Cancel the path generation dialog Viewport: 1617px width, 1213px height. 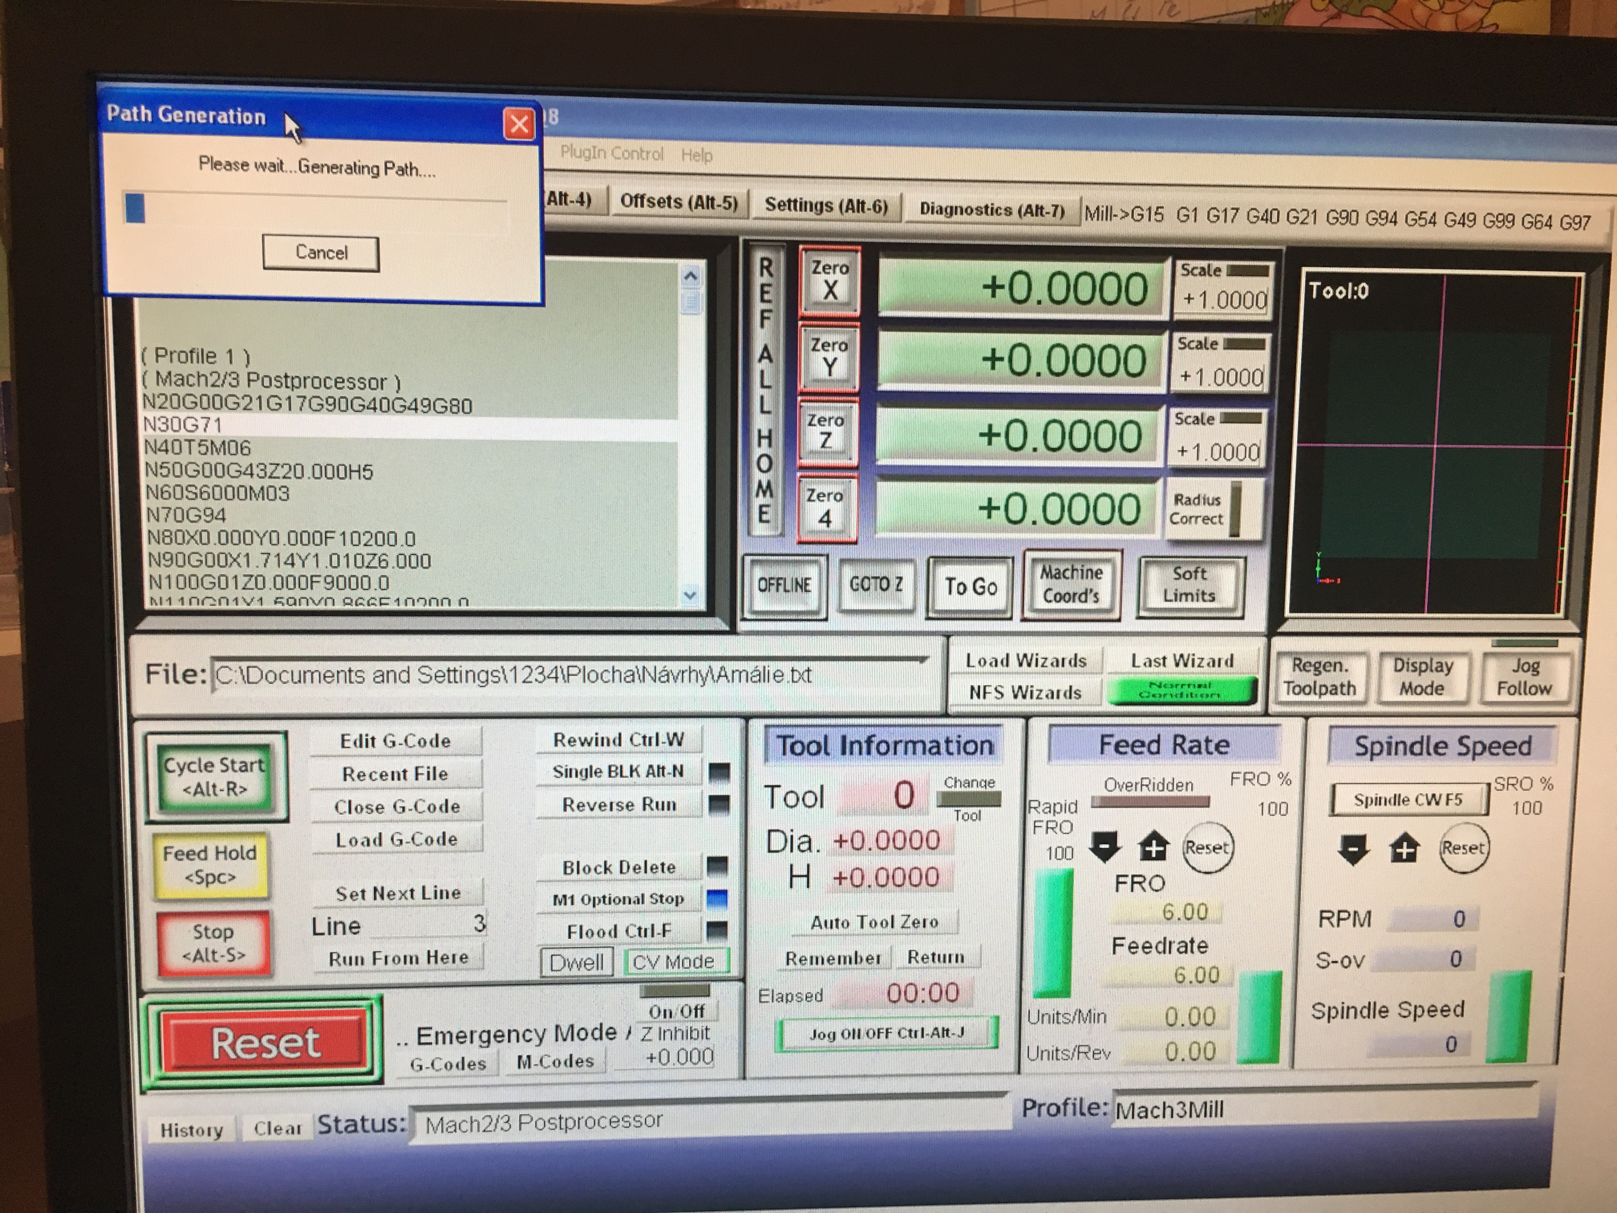pos(321,253)
